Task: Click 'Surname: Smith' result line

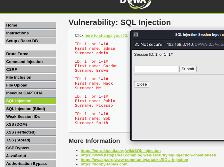Action: tap(91, 123)
